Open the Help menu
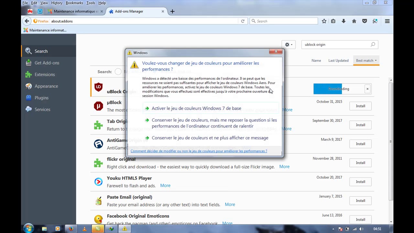 click(102, 3)
